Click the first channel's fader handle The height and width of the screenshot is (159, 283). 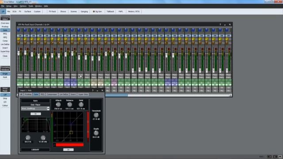(x=19, y=53)
